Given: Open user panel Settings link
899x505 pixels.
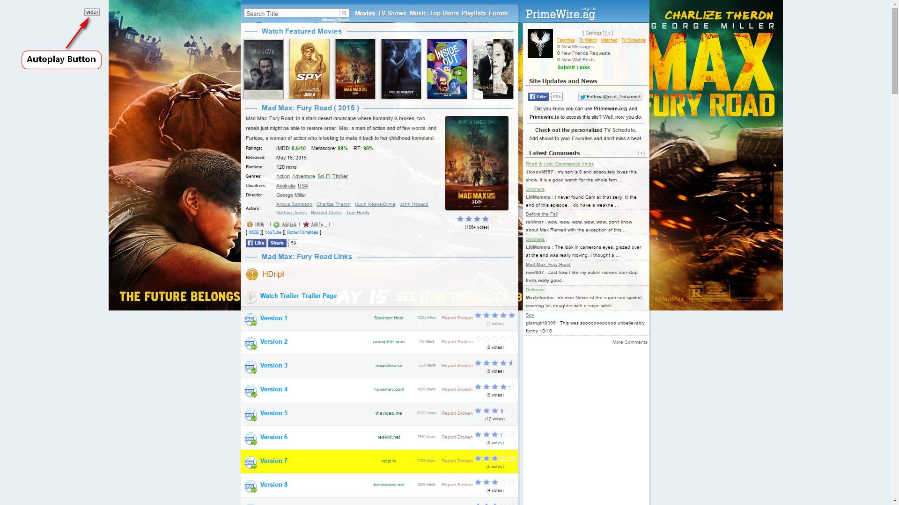Looking at the screenshot, I should click(593, 33).
